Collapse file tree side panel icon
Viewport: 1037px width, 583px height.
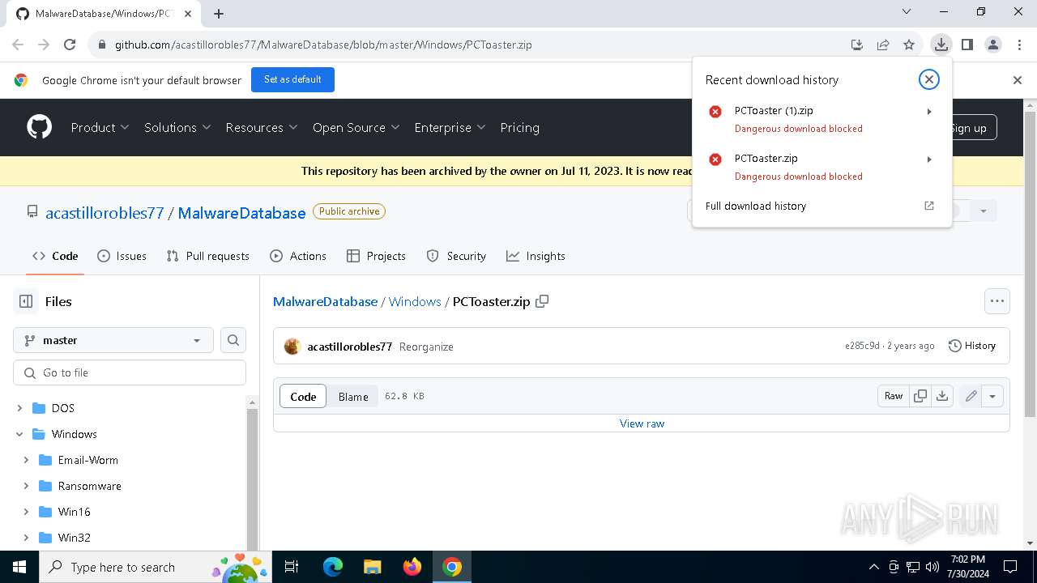click(26, 301)
